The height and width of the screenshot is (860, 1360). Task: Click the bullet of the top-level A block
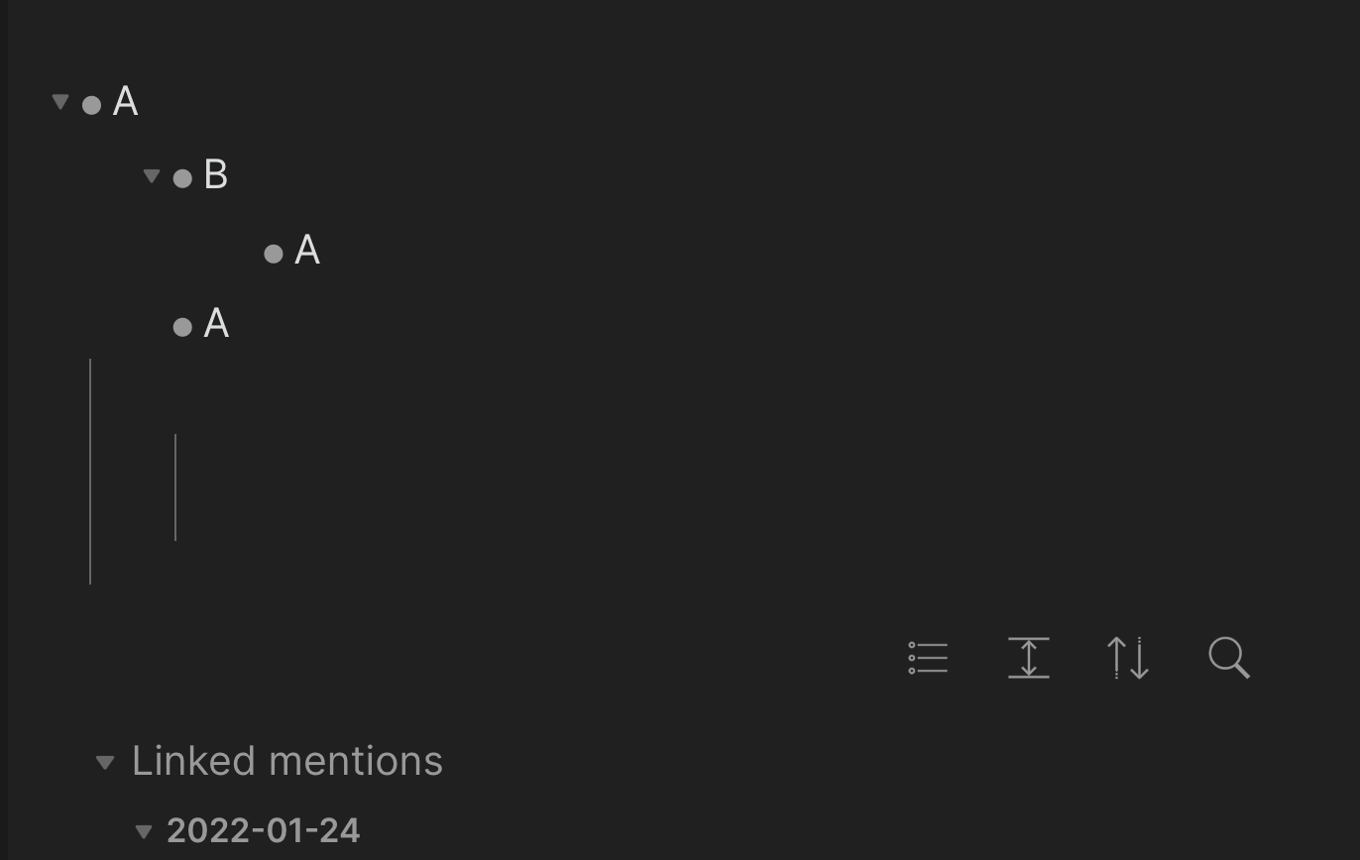click(91, 104)
